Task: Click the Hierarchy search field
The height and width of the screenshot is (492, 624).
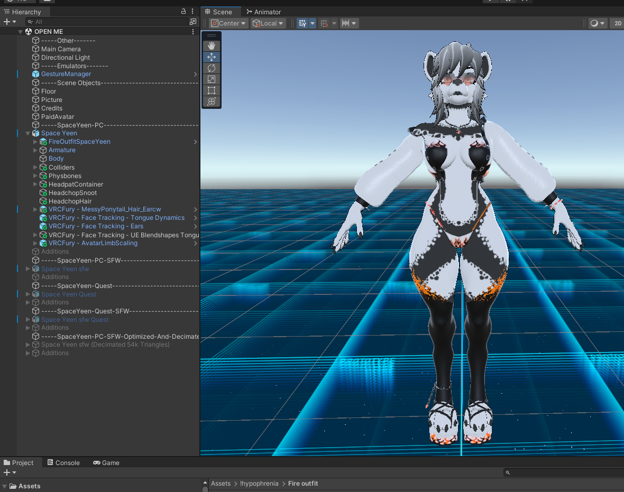Action: pyautogui.click(x=106, y=22)
